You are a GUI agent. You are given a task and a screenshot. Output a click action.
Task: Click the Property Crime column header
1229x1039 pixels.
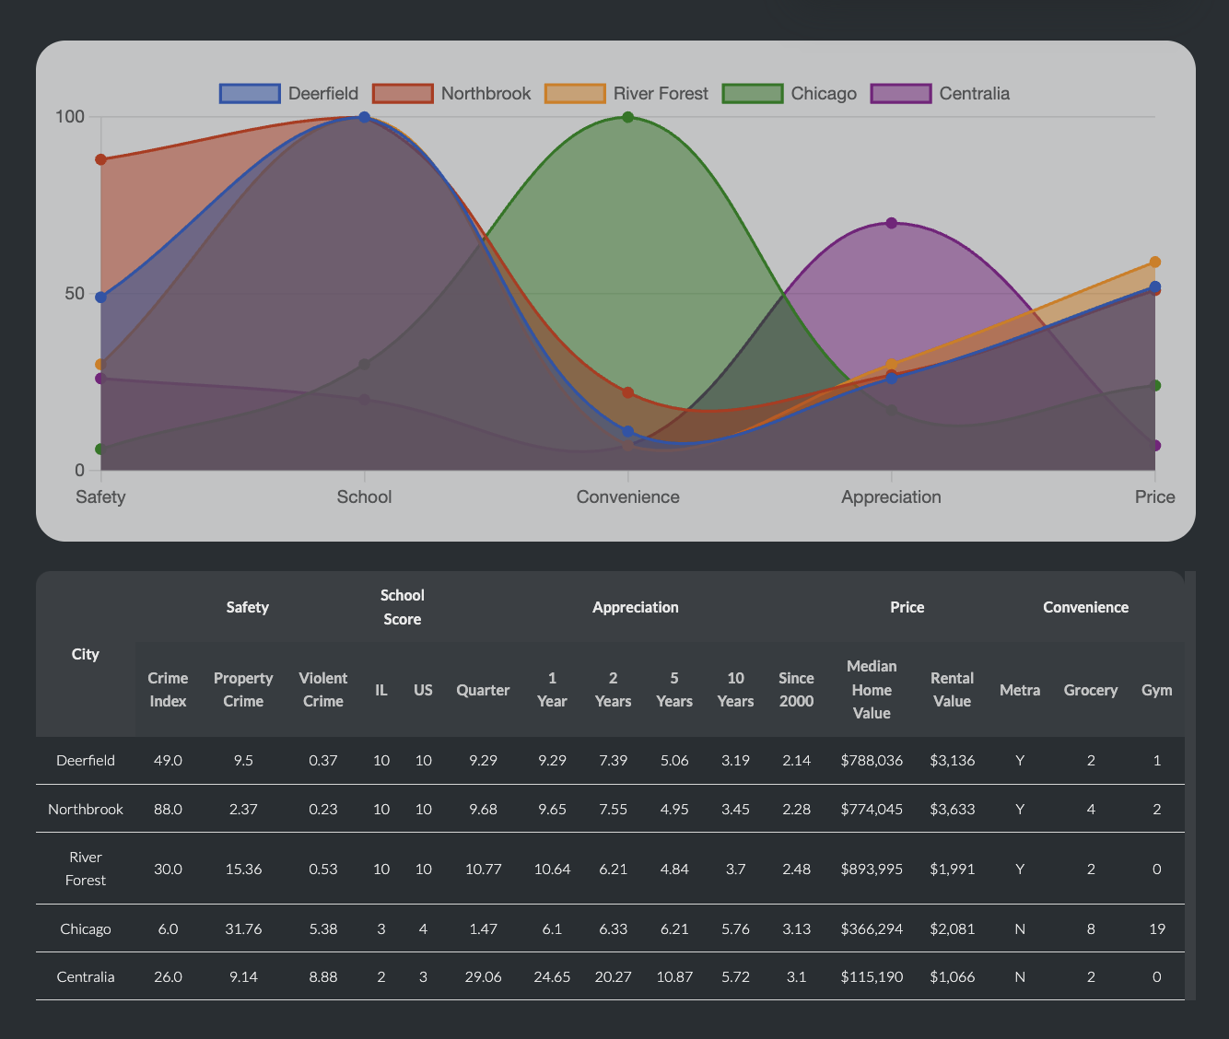tap(243, 690)
